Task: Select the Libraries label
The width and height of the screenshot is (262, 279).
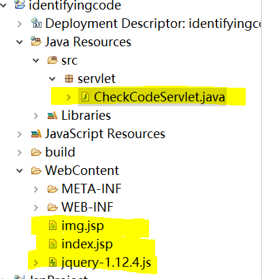Action: 86,115
